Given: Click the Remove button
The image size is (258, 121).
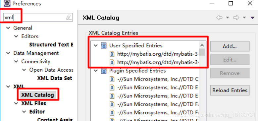Looking at the screenshot, I should 230,73.
